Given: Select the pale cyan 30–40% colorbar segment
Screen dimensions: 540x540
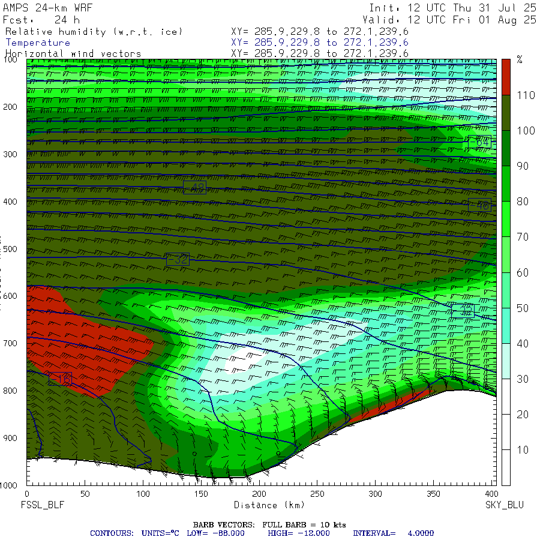Looking at the screenshot, I should point(506,361).
